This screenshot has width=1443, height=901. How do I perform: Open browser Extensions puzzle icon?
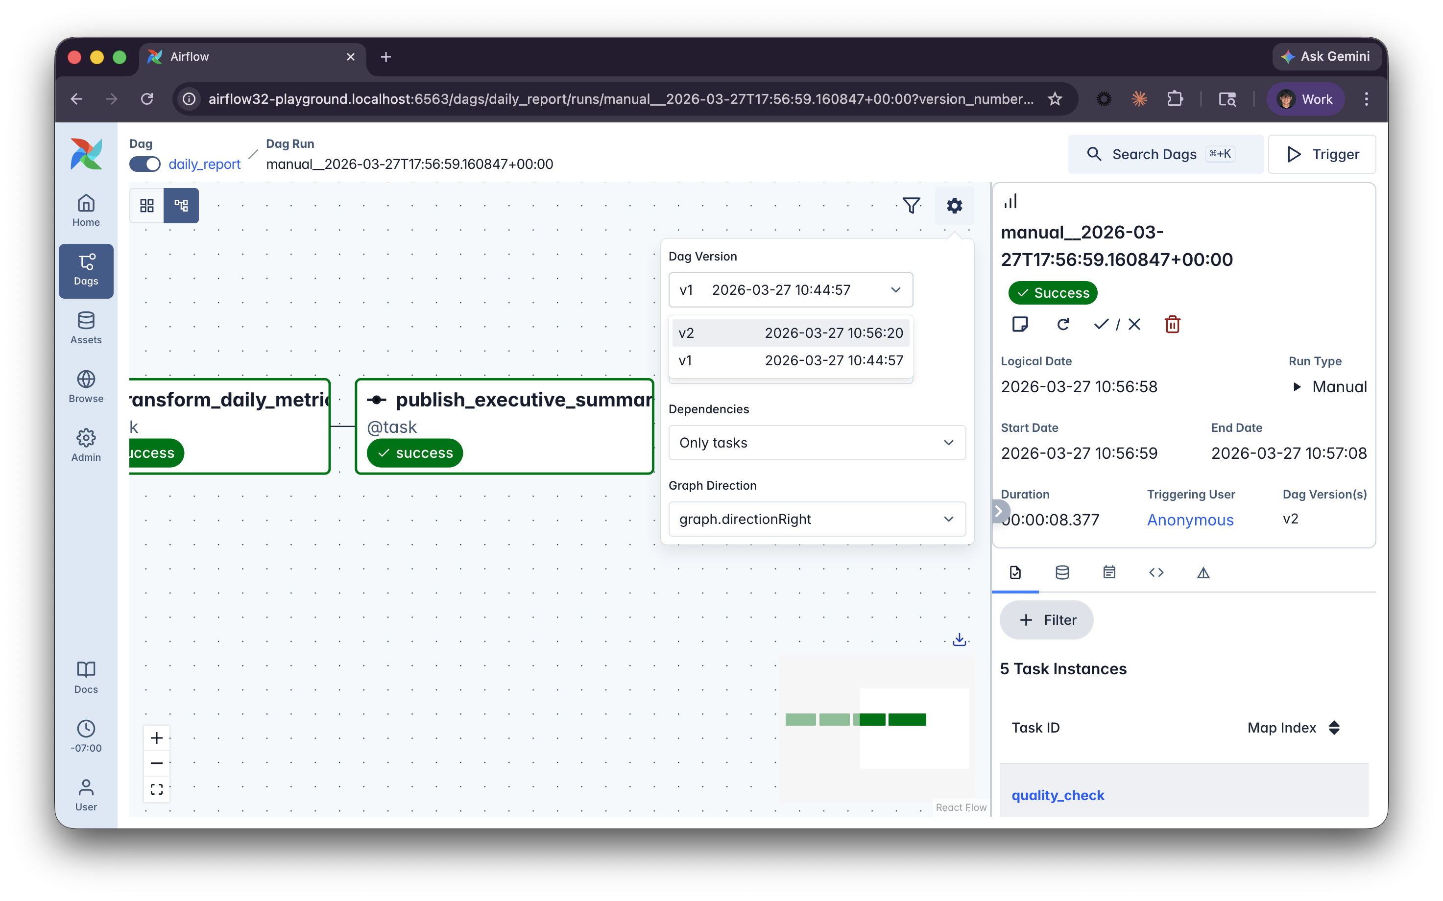click(1175, 99)
